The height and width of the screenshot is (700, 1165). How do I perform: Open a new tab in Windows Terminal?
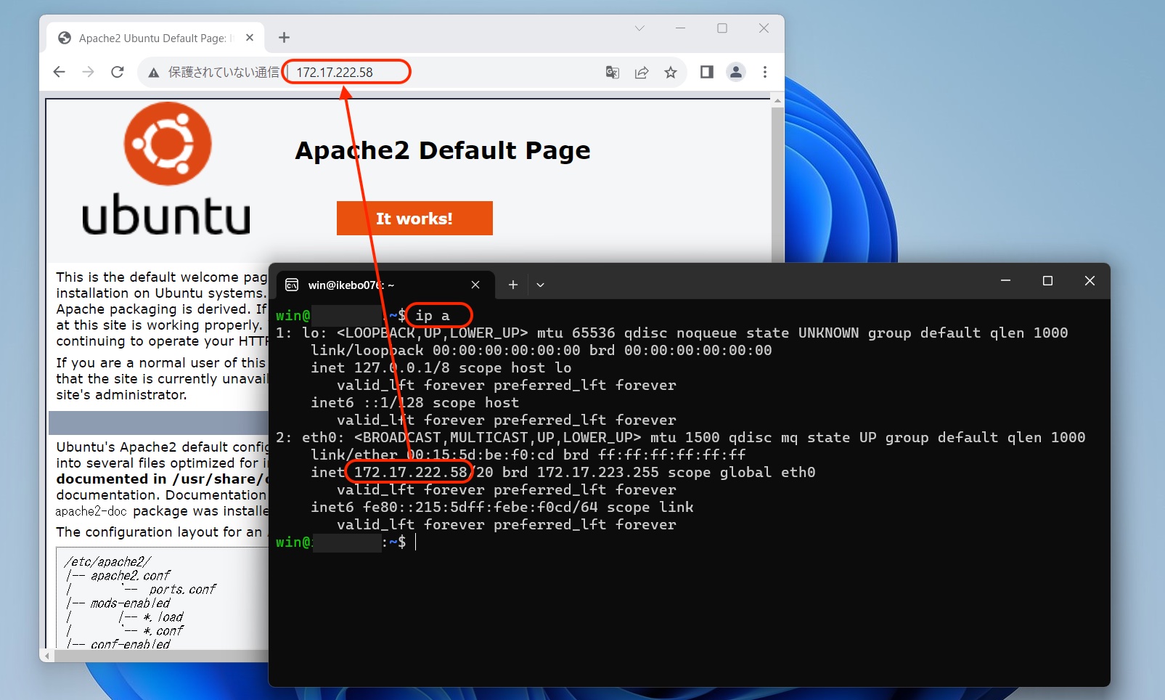coord(512,285)
